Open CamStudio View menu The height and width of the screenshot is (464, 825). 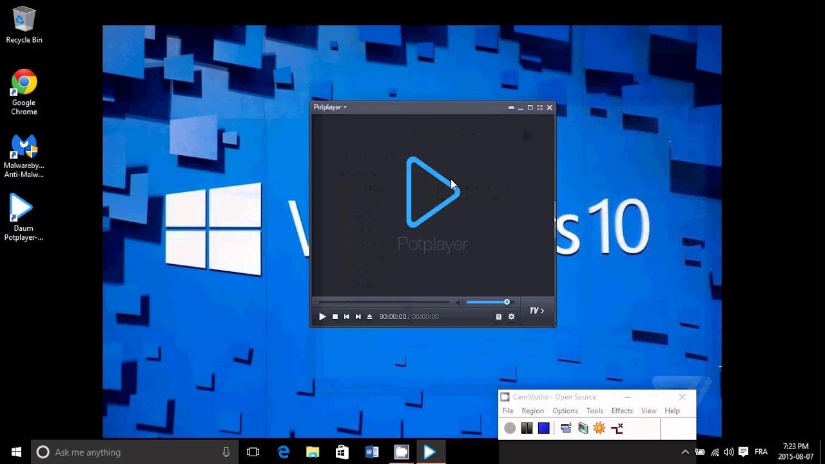648,411
